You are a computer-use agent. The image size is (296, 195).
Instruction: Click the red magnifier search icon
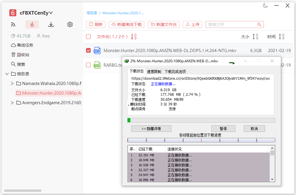pos(259,24)
